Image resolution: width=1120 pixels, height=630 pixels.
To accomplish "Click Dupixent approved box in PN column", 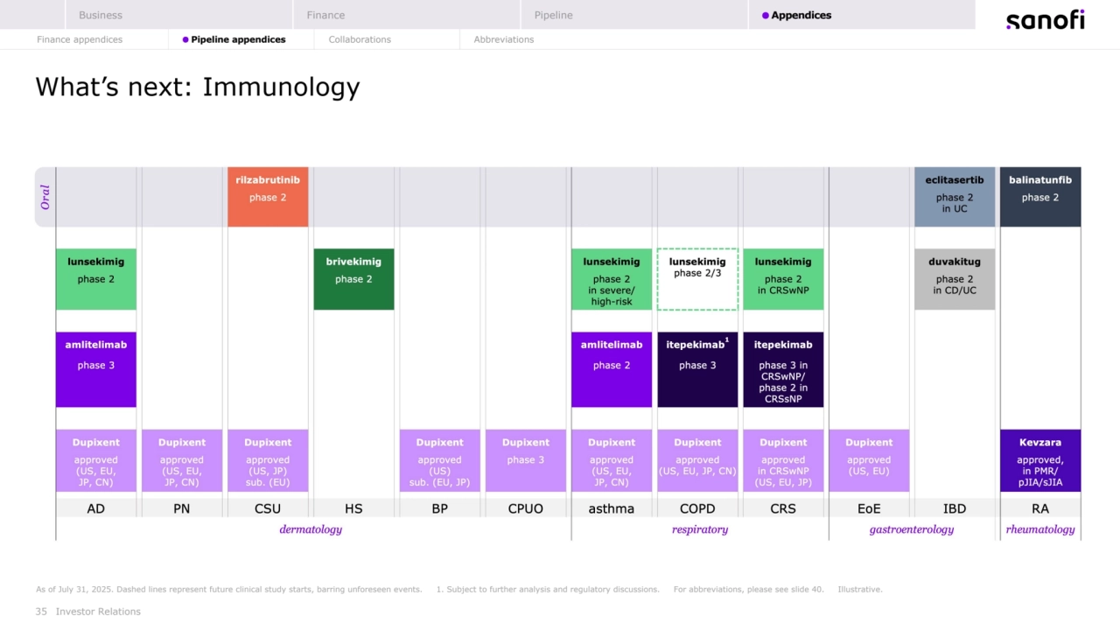I will tap(182, 460).
